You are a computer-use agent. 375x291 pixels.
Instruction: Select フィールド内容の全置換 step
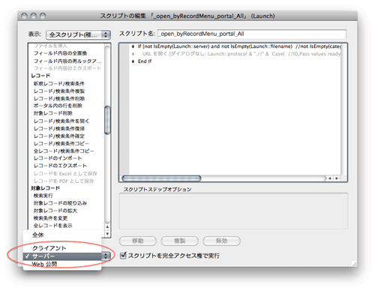click(x=60, y=53)
